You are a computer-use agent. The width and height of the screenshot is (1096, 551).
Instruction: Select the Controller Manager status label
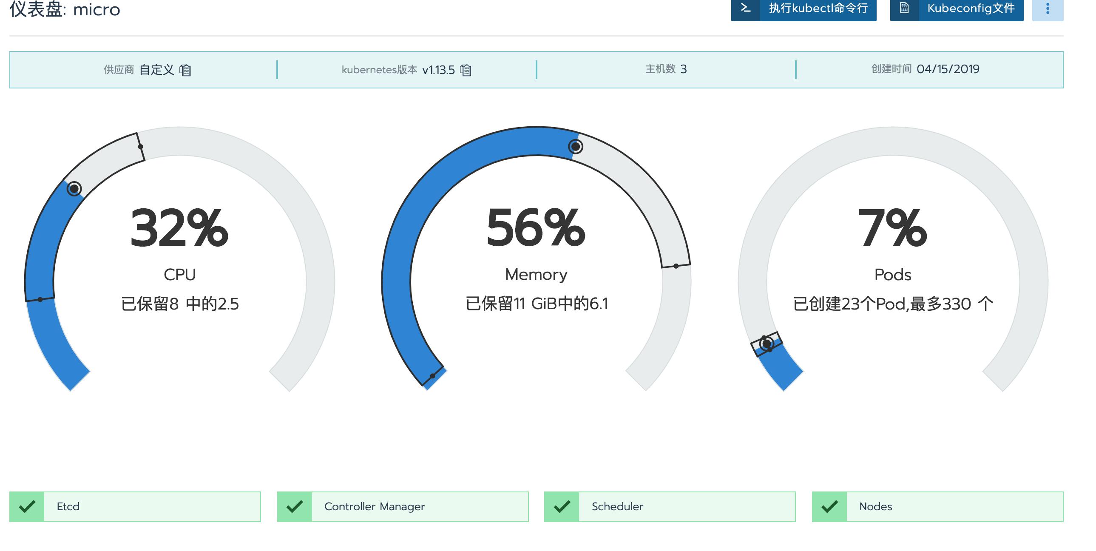click(x=375, y=506)
